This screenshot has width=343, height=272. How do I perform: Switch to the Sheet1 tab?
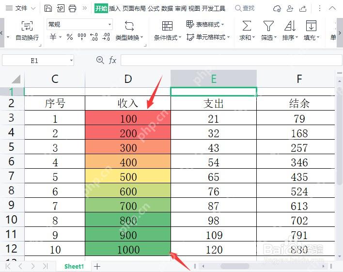pos(74,267)
